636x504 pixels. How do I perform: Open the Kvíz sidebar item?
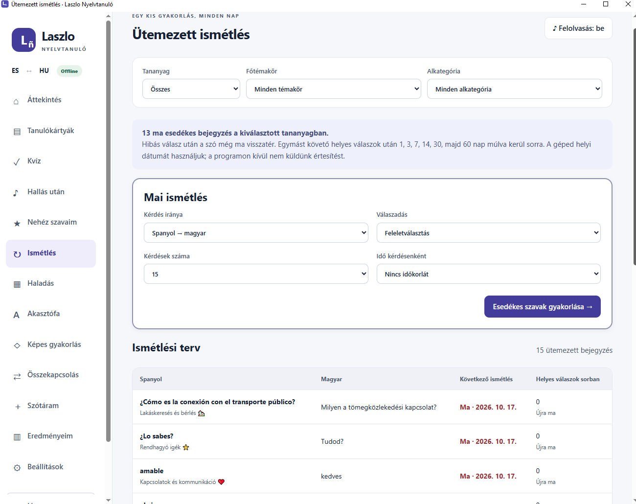tap(51, 161)
